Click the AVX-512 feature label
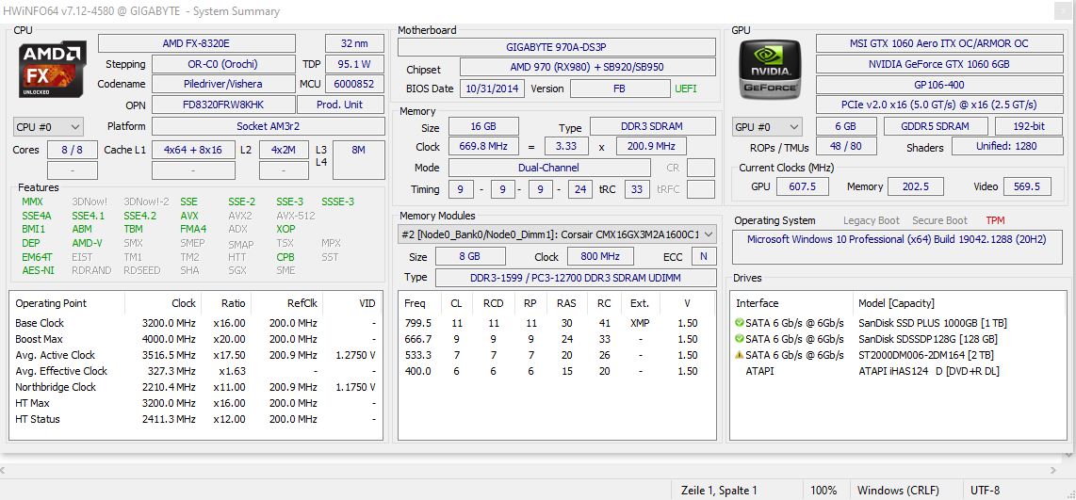This screenshot has width=1076, height=500. [295, 216]
